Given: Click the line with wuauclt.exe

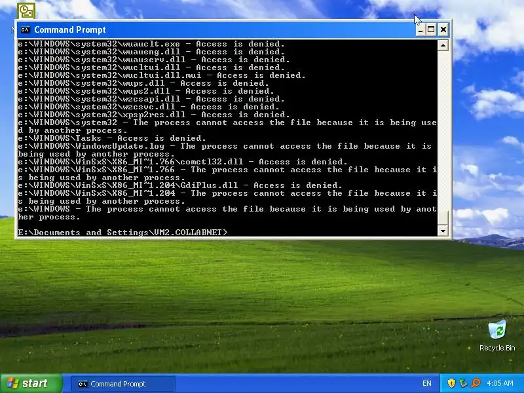Looking at the screenshot, I should [x=151, y=44].
